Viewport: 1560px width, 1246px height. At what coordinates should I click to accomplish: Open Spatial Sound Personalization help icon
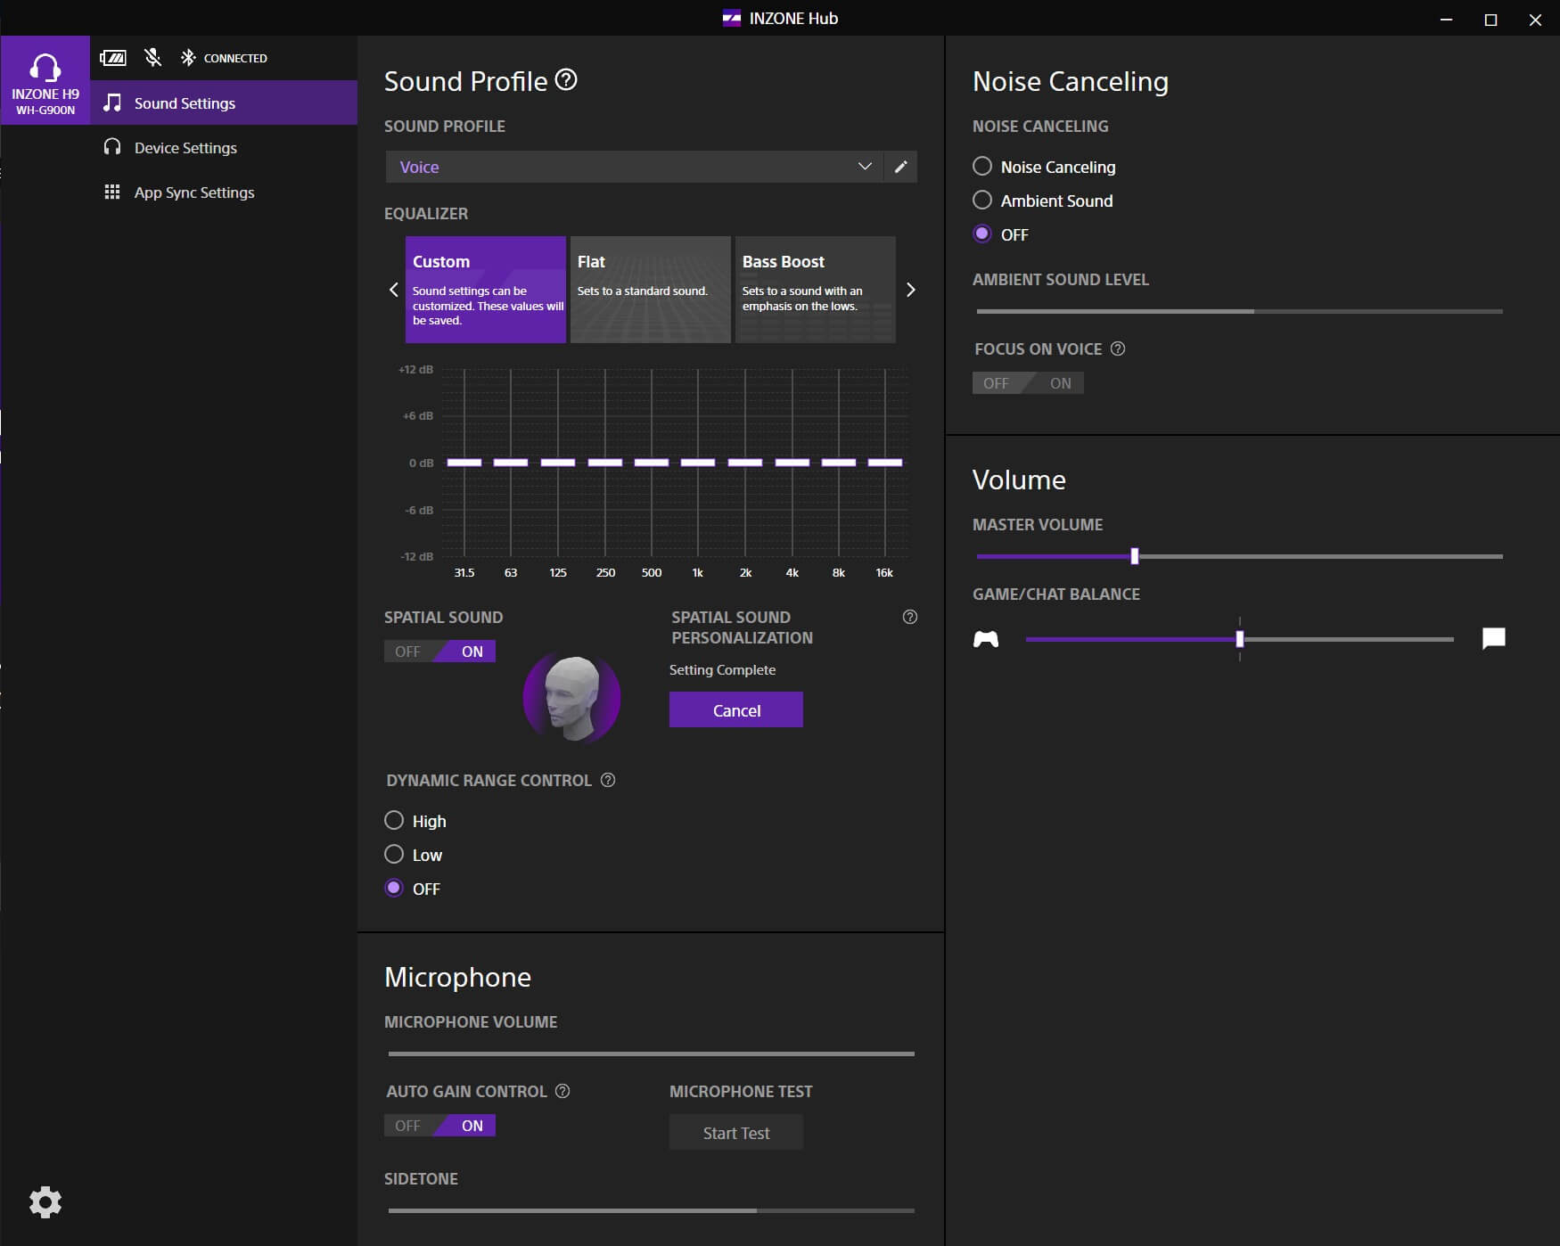pos(909,617)
